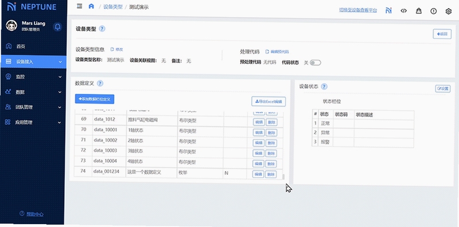
Task: Expand the 应用管理 sidebar chevron
Action: (60, 122)
